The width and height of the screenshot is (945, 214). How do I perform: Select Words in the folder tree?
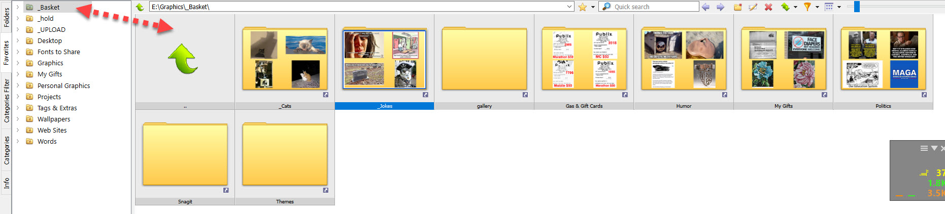47,141
